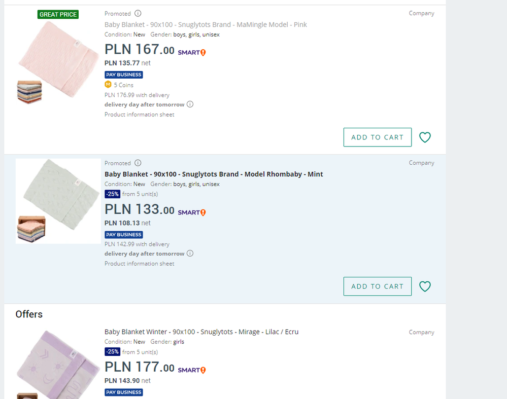The image size is (507, 399).
Task: Open Mirage Lilac / Ecru blanket listing
Action: tap(201, 332)
